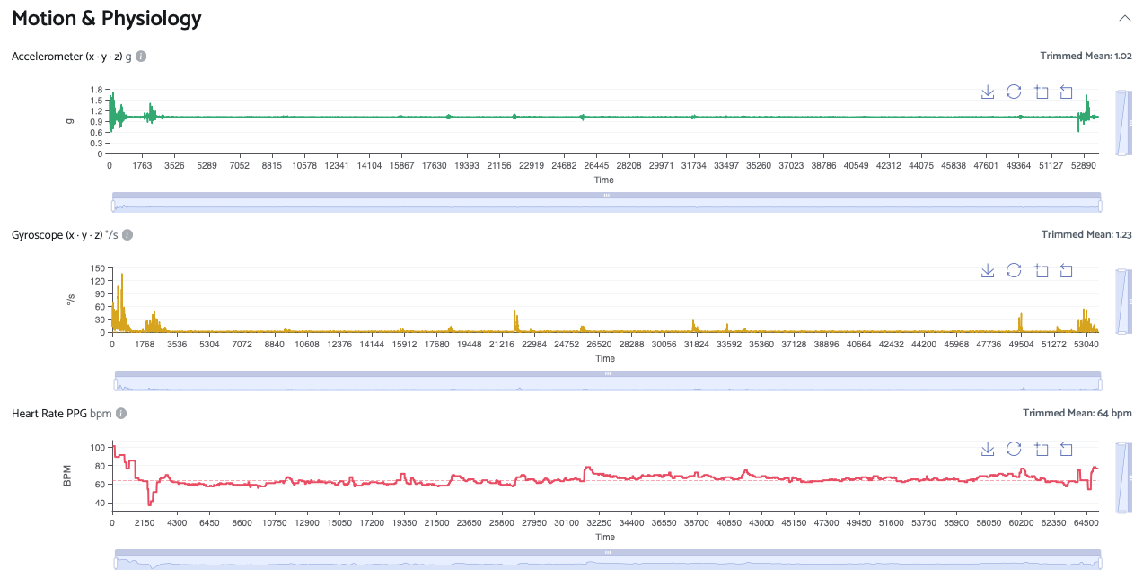Click the 'Accelerometer (x · y · z) g' title
1143x578 pixels.
point(72,57)
